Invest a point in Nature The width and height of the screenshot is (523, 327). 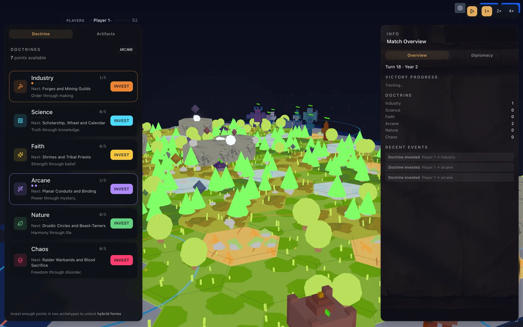point(122,223)
